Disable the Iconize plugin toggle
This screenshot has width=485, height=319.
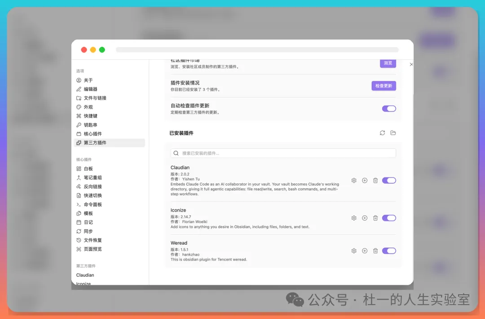389,218
